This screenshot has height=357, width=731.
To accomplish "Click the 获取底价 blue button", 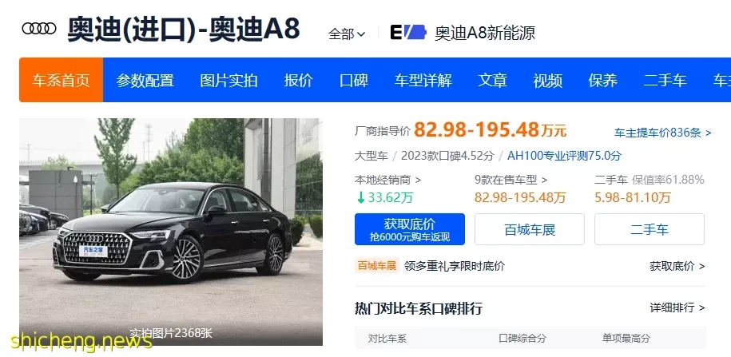I will 410,229.
